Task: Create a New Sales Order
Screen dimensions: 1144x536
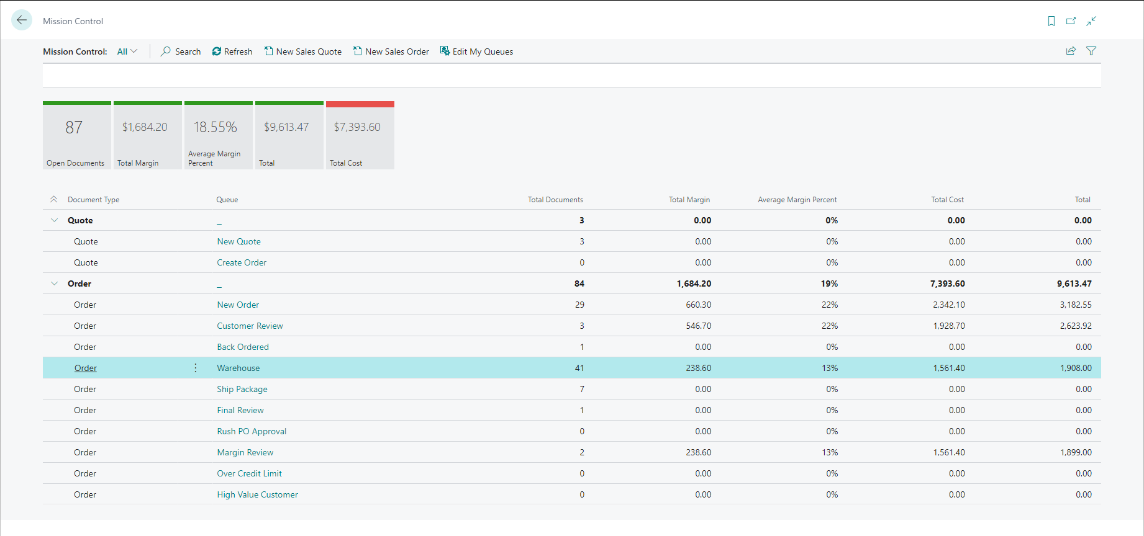Action: pos(391,51)
